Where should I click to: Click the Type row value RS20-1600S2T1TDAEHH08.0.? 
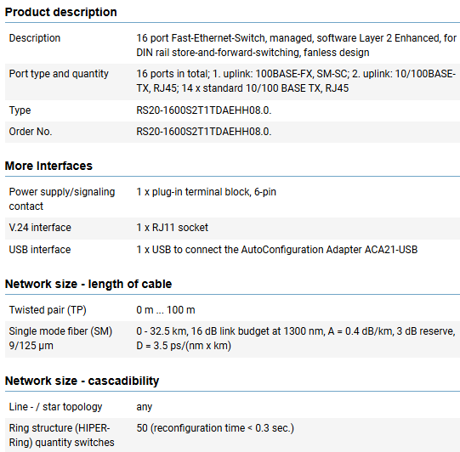click(x=204, y=110)
